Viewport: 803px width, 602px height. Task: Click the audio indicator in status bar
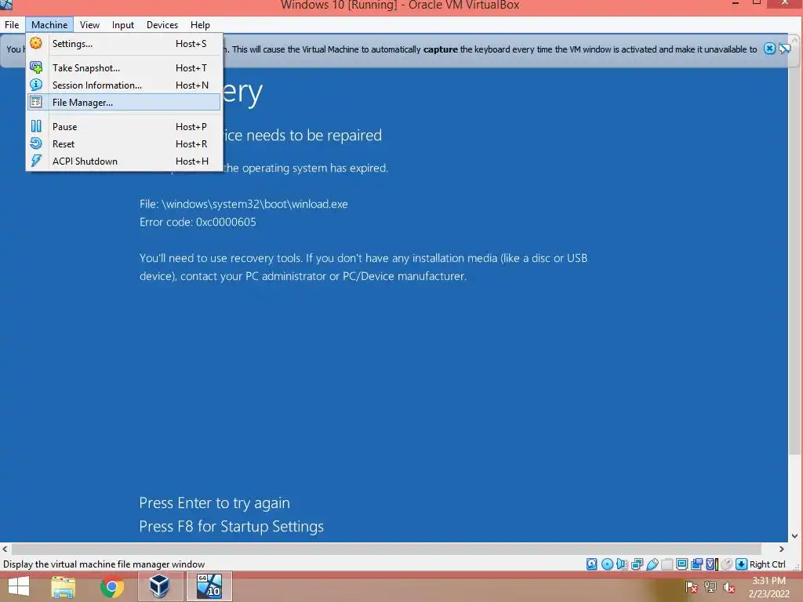pos(622,564)
